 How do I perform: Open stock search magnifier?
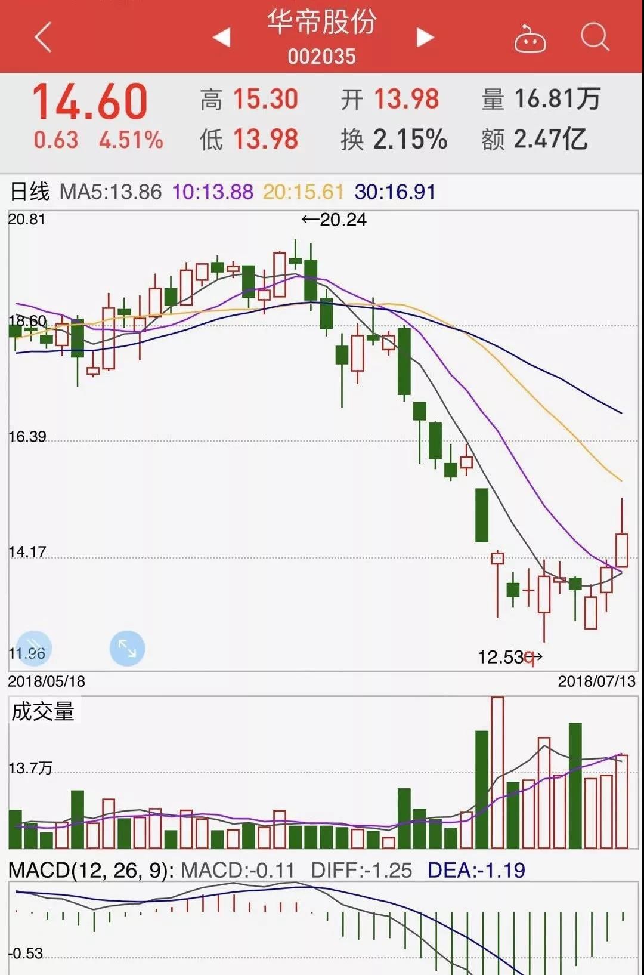pos(595,37)
